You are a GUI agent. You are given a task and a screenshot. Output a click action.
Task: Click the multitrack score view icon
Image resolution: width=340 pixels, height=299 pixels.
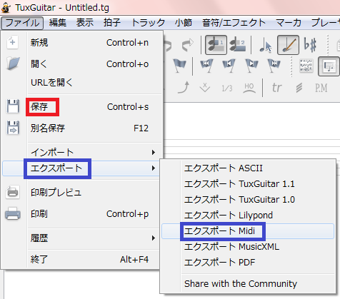click(x=306, y=66)
